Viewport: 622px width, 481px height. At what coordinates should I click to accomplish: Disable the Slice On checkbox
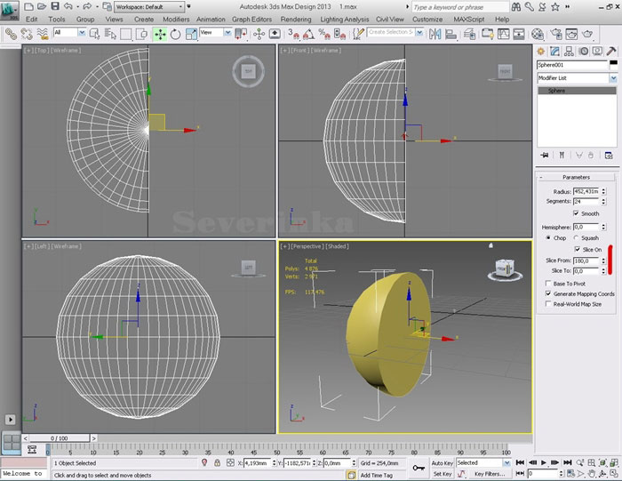tap(577, 250)
